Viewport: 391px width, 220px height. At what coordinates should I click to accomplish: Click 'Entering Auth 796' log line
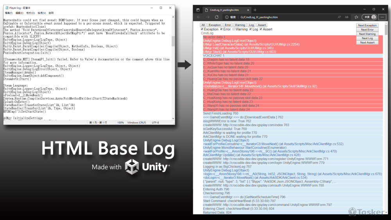[x=293, y=189]
